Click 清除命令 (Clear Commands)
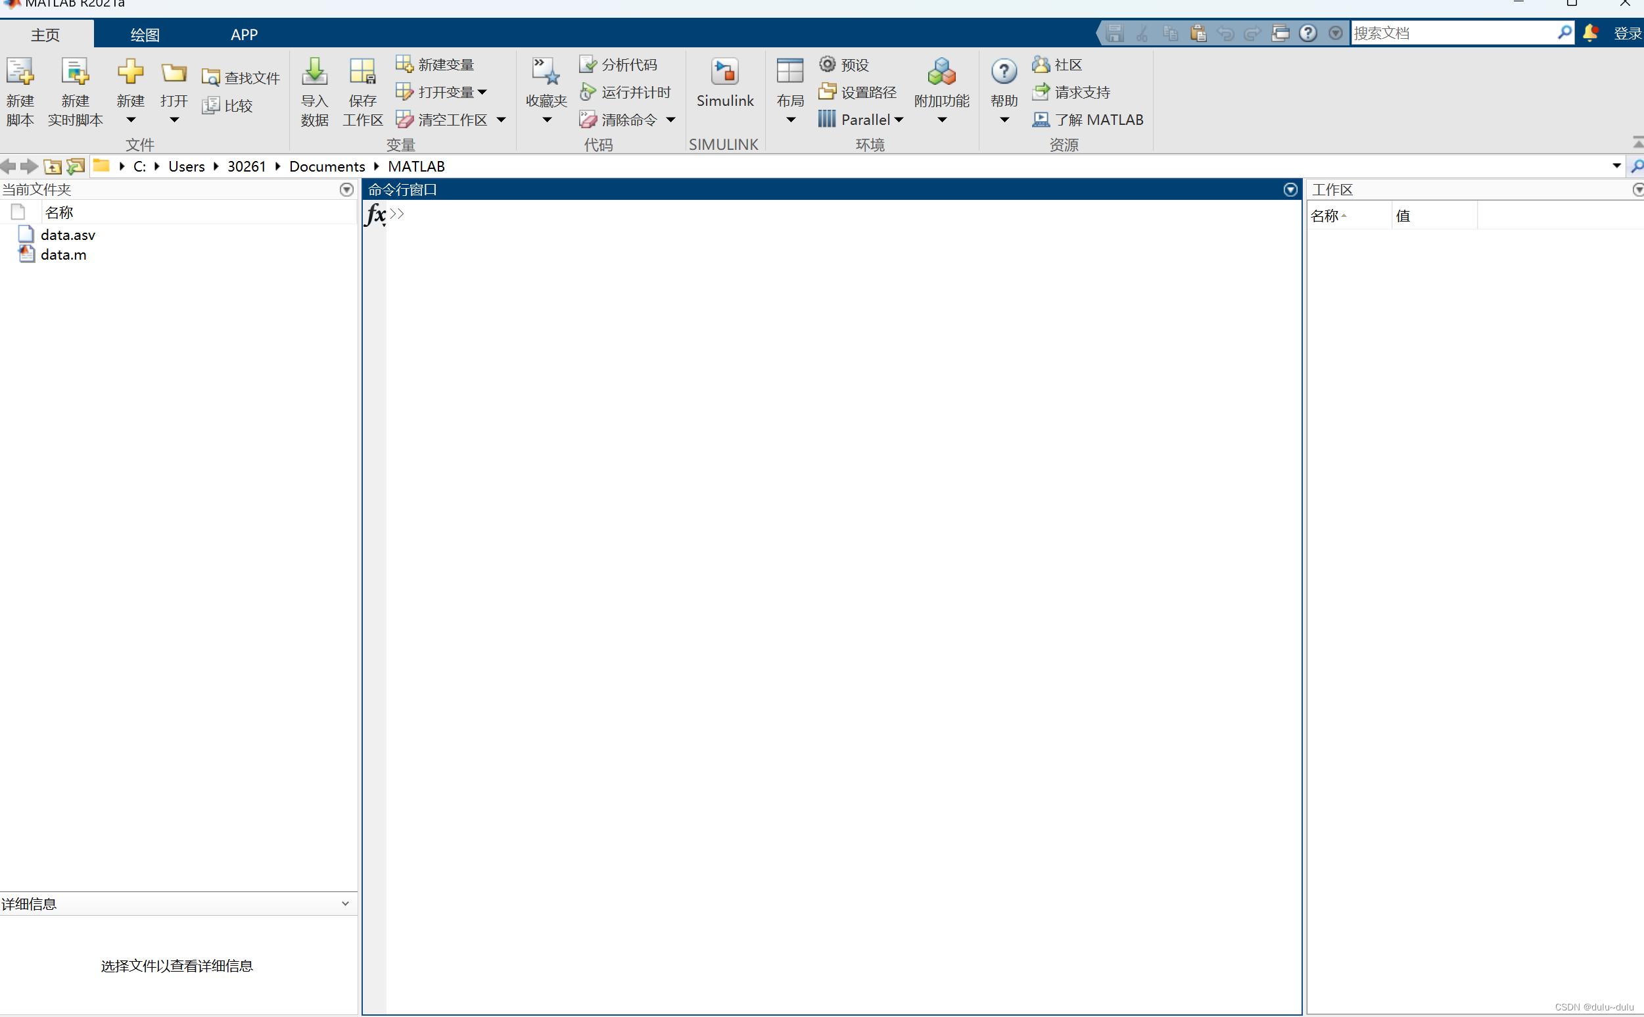This screenshot has height=1017, width=1644. (x=618, y=120)
